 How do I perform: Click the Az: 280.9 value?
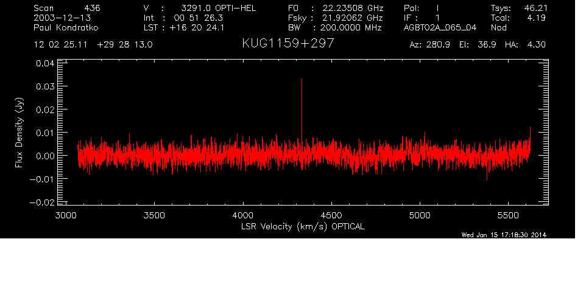tap(430, 45)
